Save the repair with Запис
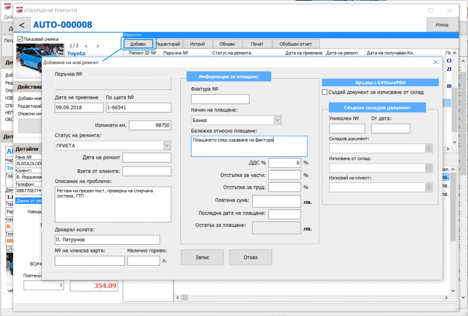The image size is (468, 316). coord(202,257)
